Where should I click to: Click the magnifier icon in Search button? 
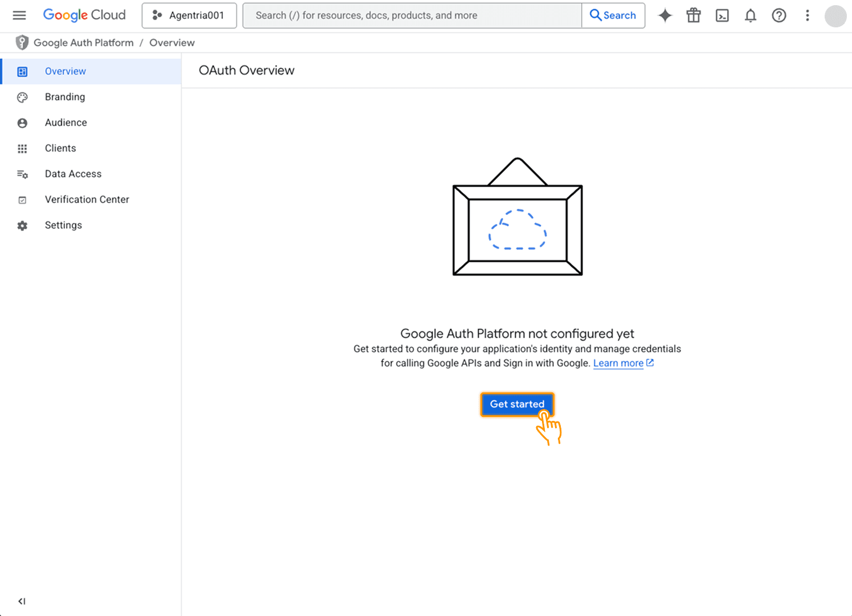pyautogui.click(x=596, y=15)
